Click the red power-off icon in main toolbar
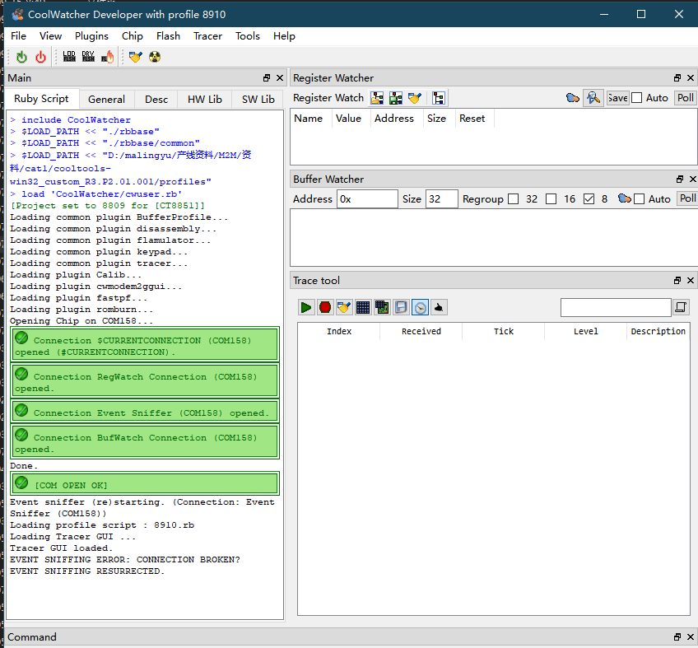The image size is (698, 648). 40,57
